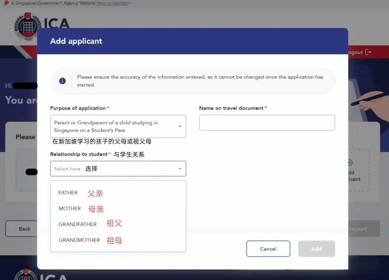The width and height of the screenshot is (389, 280).
Task: Click the Logout exit arrow icon
Action: click(368, 52)
